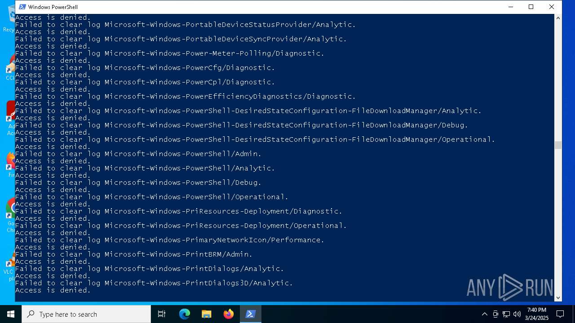Minimize the Windows PowerShell window
The image size is (575, 323).
(511, 7)
